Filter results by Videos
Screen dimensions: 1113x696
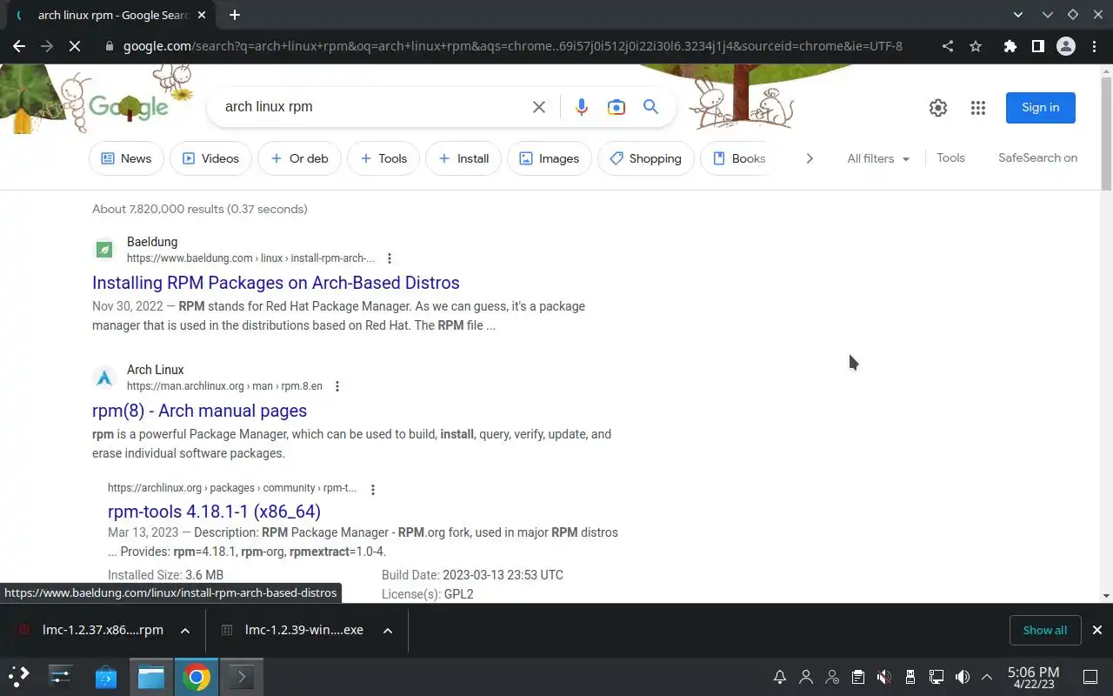210,158
